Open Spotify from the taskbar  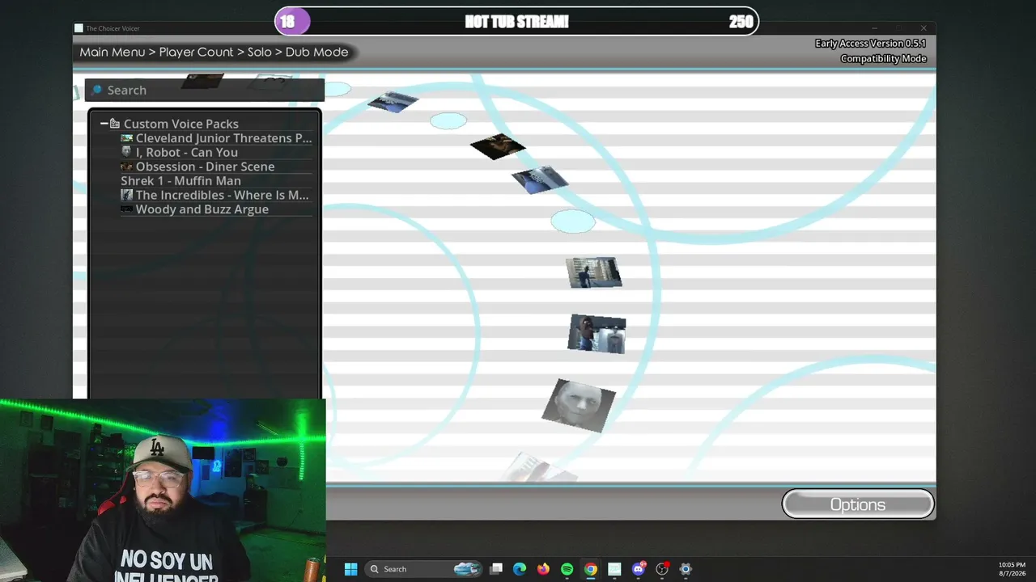[x=567, y=569]
